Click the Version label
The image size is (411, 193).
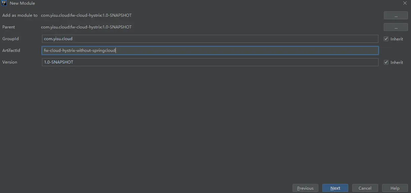coord(10,62)
